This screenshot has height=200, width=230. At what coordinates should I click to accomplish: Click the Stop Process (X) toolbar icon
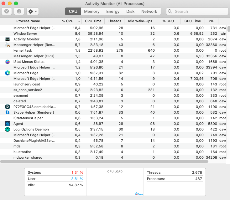[7, 11]
